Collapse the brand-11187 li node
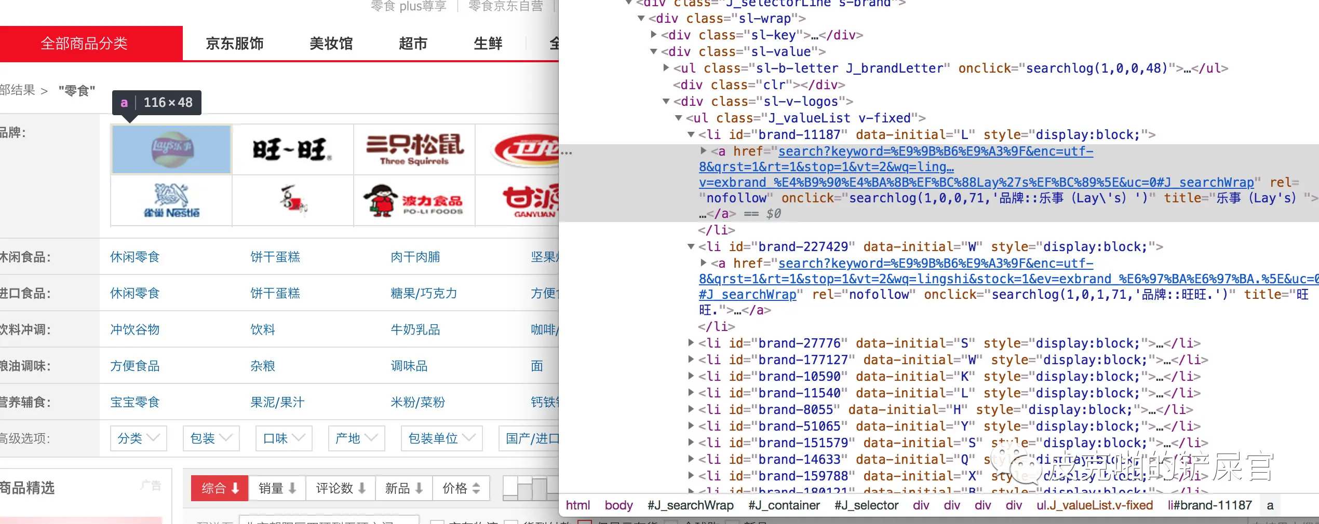Image resolution: width=1319 pixels, height=524 pixels. (691, 135)
